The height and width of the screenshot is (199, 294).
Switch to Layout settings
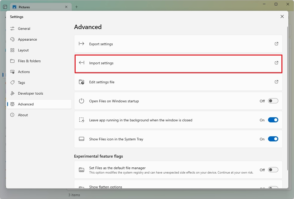pos(23,50)
